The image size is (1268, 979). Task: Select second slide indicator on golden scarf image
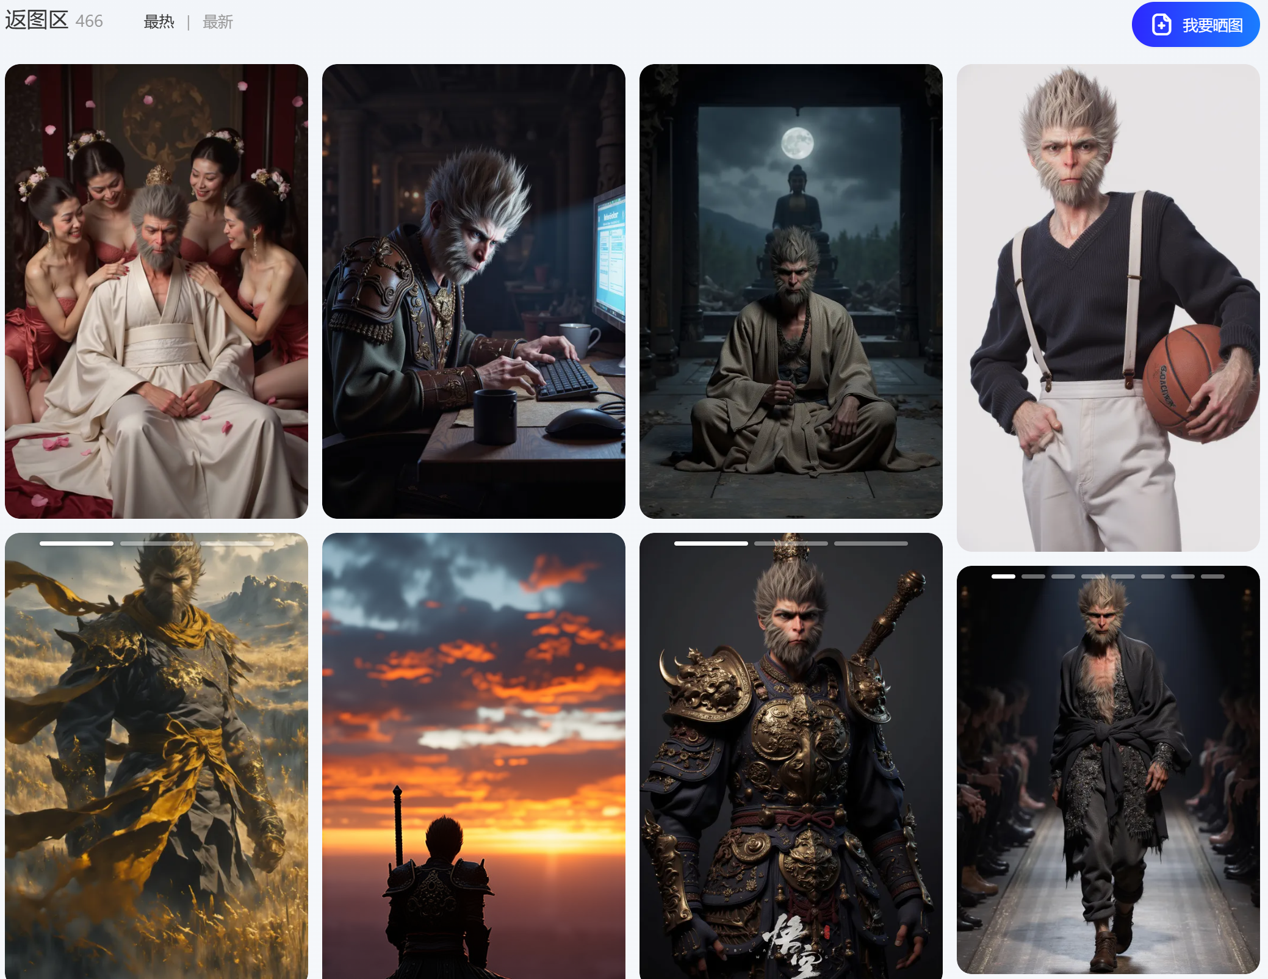point(157,543)
